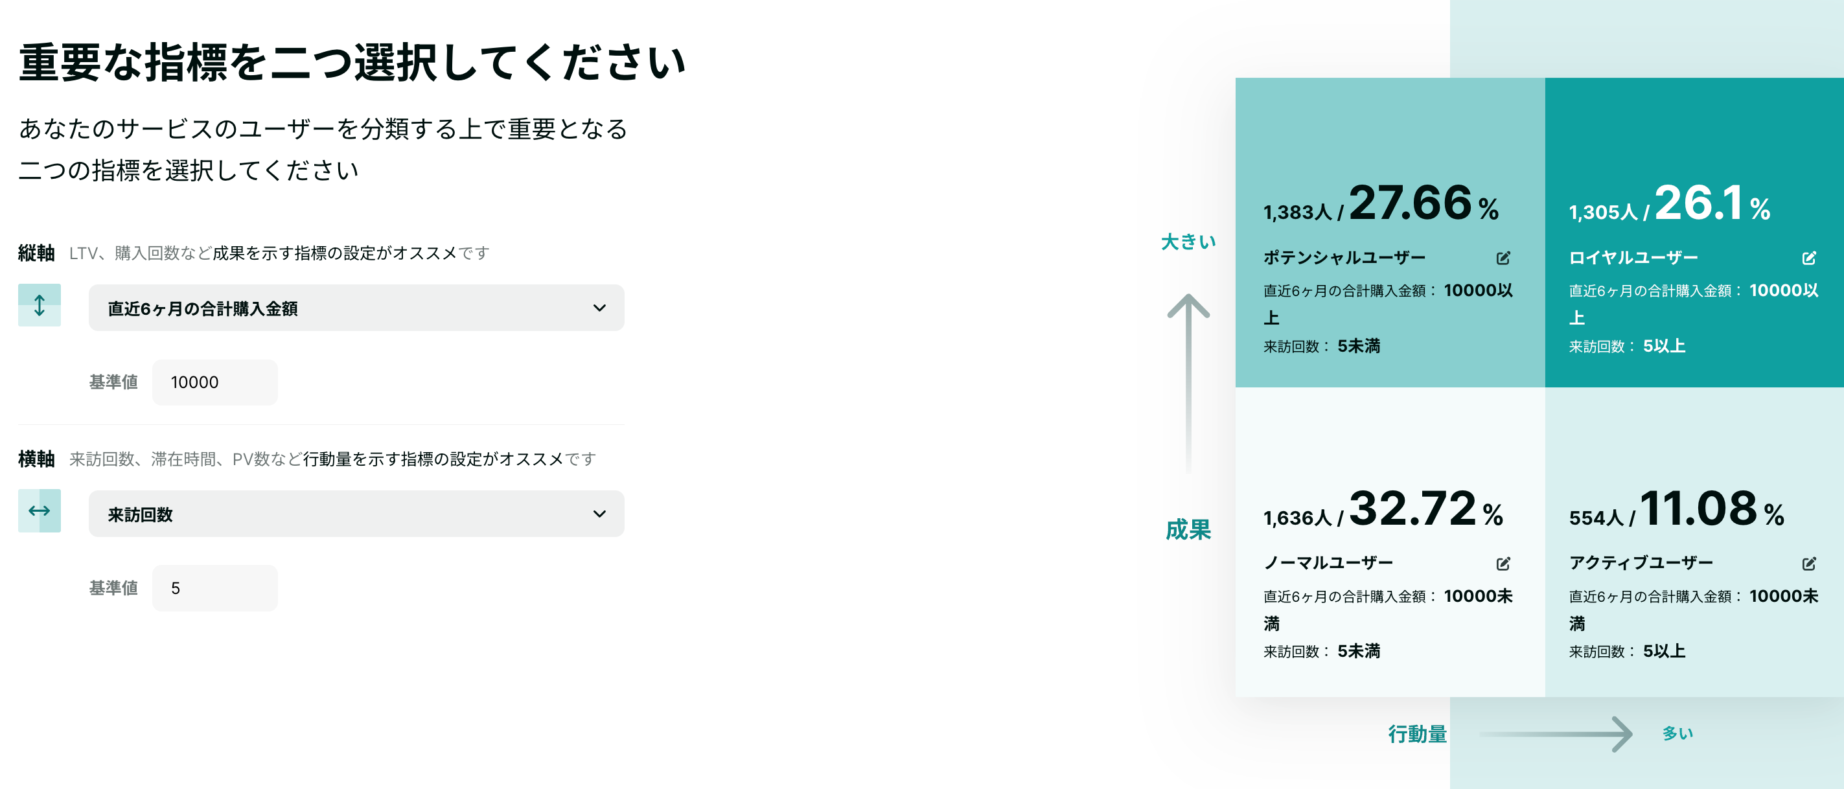Viewport: 1844px width, 789px height.
Task: Open the 来訪回数 dropdown
Action: 356,513
